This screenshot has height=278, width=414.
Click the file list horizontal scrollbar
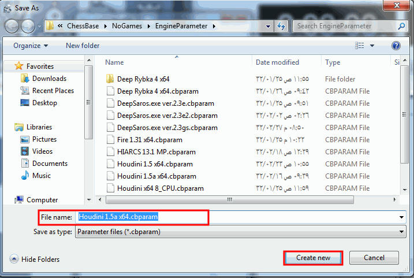tap(229, 199)
